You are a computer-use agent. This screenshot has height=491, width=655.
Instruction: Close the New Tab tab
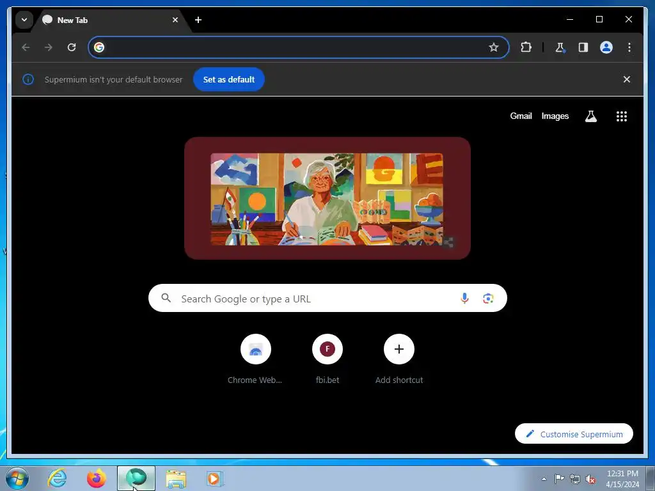click(x=175, y=20)
